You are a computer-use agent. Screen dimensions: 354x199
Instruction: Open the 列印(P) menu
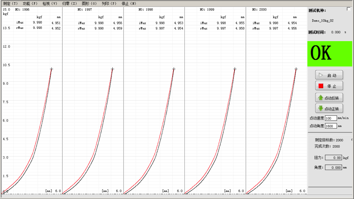[x=109, y=3]
